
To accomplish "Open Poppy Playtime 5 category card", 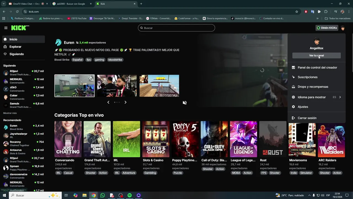I will (x=185, y=139).
